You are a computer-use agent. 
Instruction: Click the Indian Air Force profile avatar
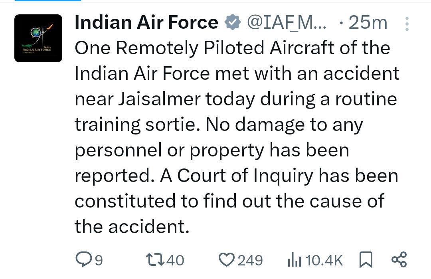(38, 38)
